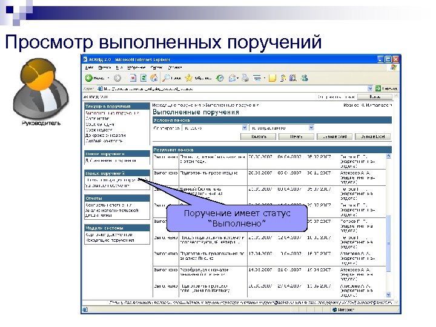Open 'Поиск исходящих поручений' sidebar link
The height and width of the screenshot is (327, 436).
click(116, 180)
